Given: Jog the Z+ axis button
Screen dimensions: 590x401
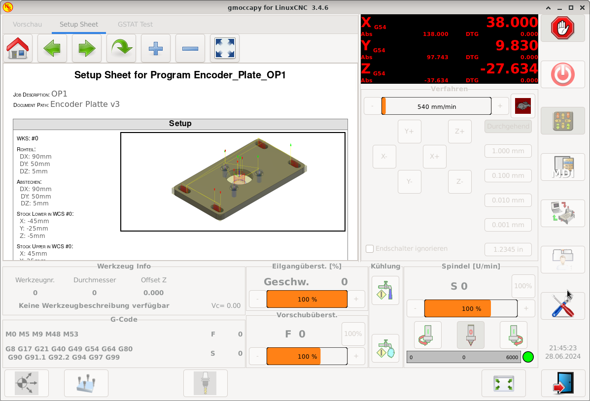Looking at the screenshot, I should [460, 131].
